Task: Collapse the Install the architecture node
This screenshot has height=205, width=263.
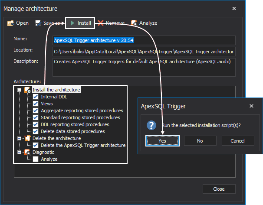Action: [19, 90]
